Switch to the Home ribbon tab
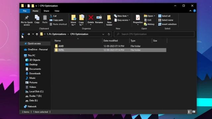 pos(35,11)
